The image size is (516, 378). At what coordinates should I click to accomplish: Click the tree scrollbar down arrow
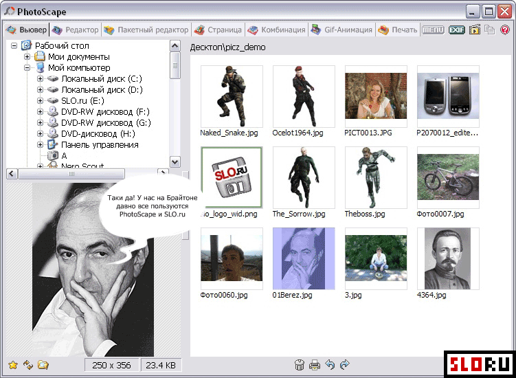click(175, 162)
